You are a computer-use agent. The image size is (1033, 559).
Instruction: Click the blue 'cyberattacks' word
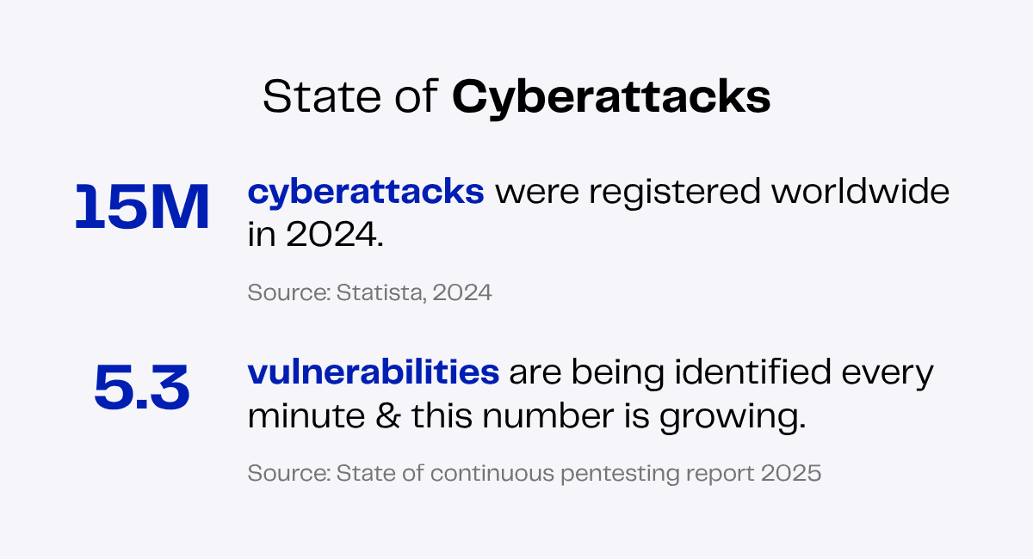pyautogui.click(x=366, y=193)
